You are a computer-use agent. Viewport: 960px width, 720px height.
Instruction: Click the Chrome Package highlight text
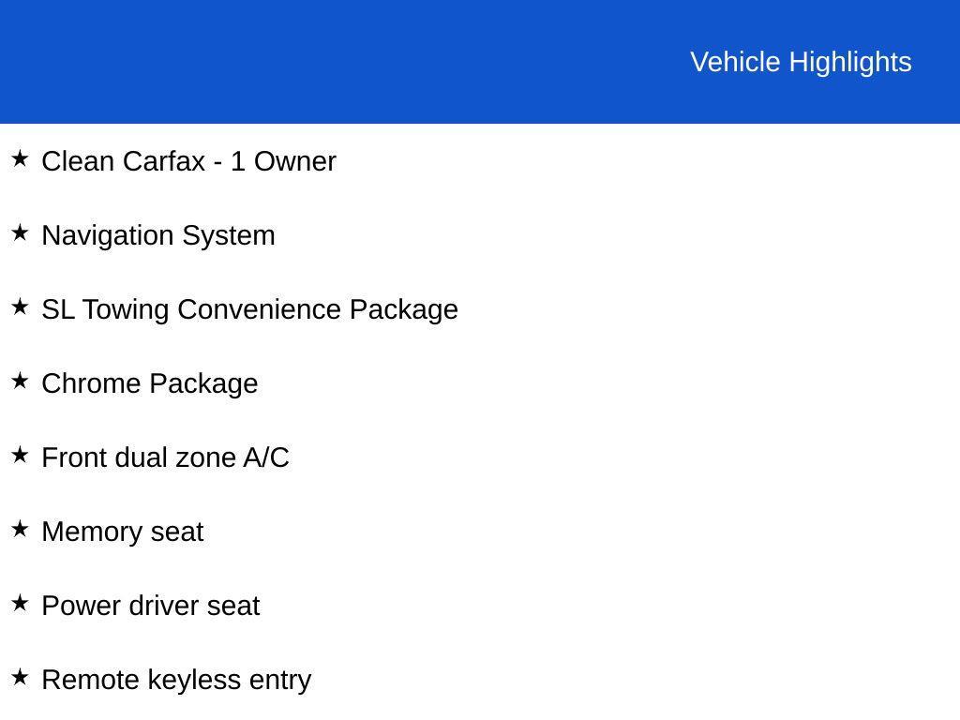(x=150, y=383)
